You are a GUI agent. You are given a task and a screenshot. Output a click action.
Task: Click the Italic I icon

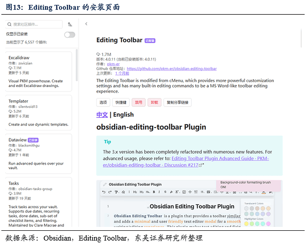coord(159,192)
